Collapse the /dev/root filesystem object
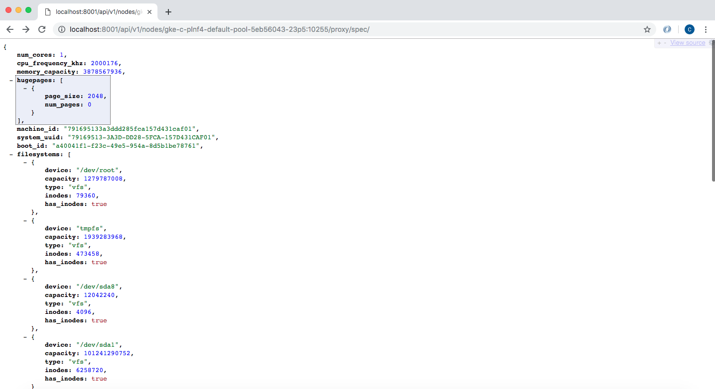715x389 pixels. pyautogui.click(x=25, y=162)
